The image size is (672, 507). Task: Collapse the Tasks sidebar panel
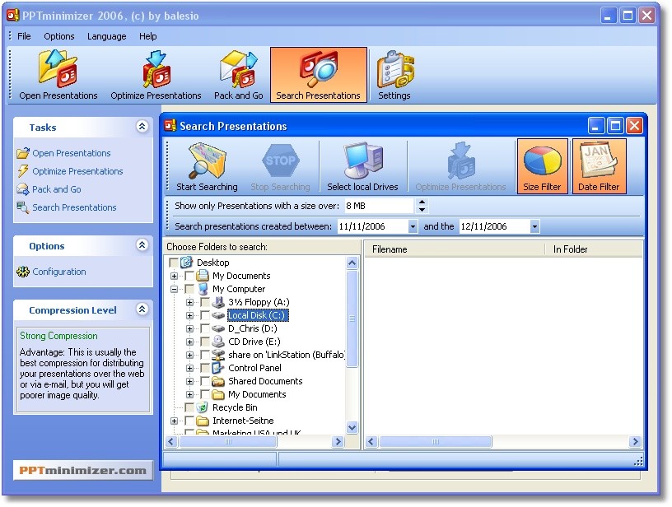[142, 126]
